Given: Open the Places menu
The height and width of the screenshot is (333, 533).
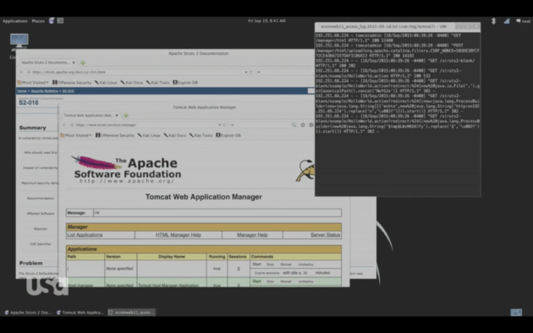Looking at the screenshot, I should (38, 21).
